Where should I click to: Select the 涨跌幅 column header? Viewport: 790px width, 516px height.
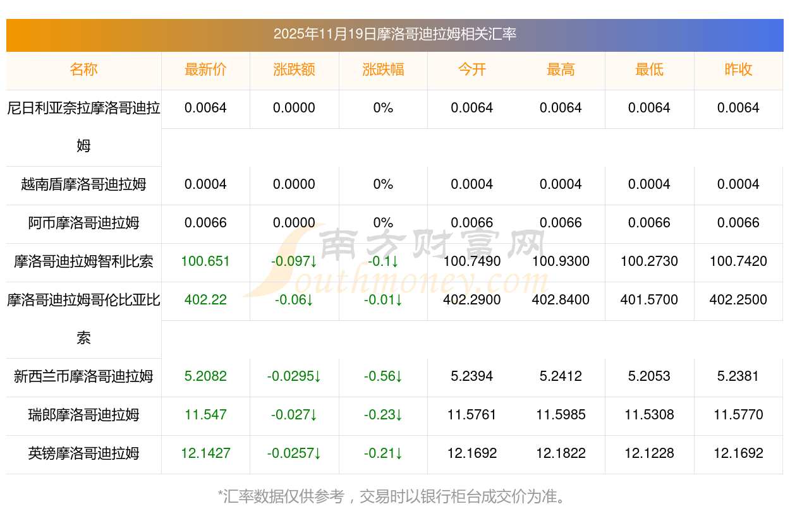(383, 69)
